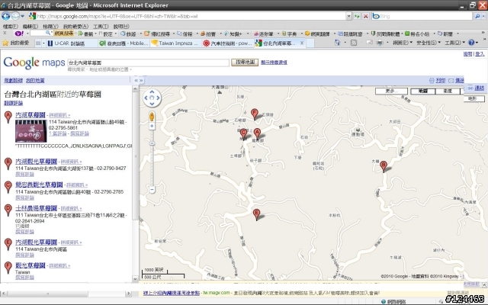Screen dimensions: 488x305
Task: Click the green Refresh page icon
Action: point(357,16)
